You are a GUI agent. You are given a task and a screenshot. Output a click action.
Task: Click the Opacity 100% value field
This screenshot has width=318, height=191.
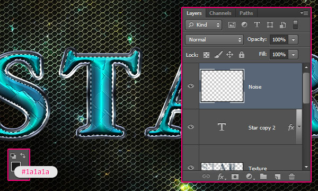(x=279, y=40)
